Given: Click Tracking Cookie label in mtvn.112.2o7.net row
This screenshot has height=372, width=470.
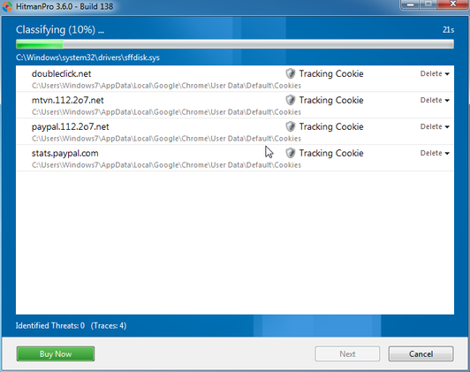Looking at the screenshot, I should [331, 100].
